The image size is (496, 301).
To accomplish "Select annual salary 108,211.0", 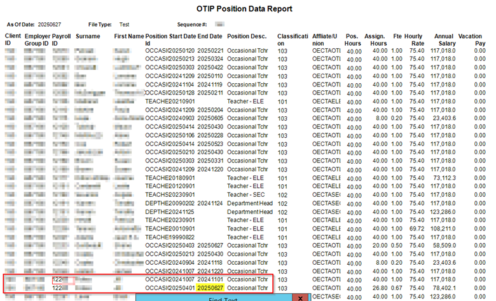I will pos(443,229).
